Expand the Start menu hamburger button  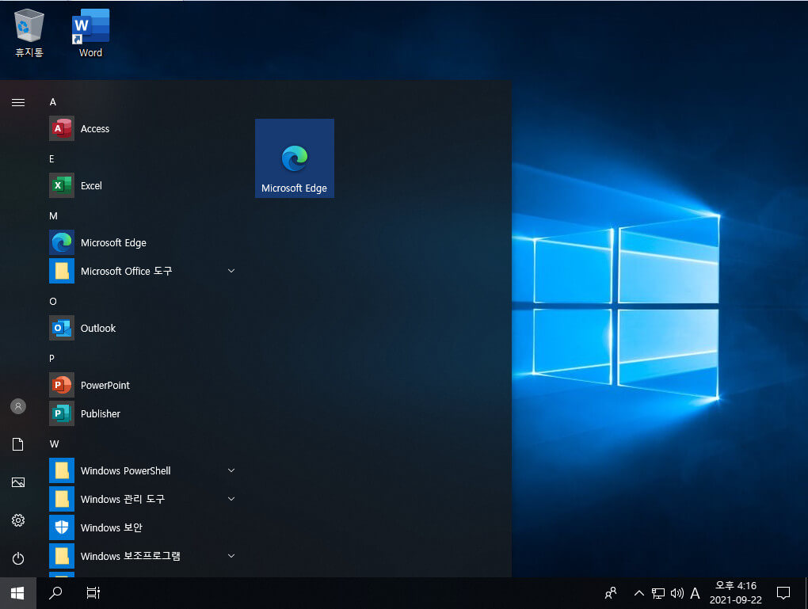click(x=18, y=102)
